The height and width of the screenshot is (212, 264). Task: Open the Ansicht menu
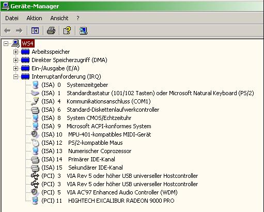coord(59,18)
